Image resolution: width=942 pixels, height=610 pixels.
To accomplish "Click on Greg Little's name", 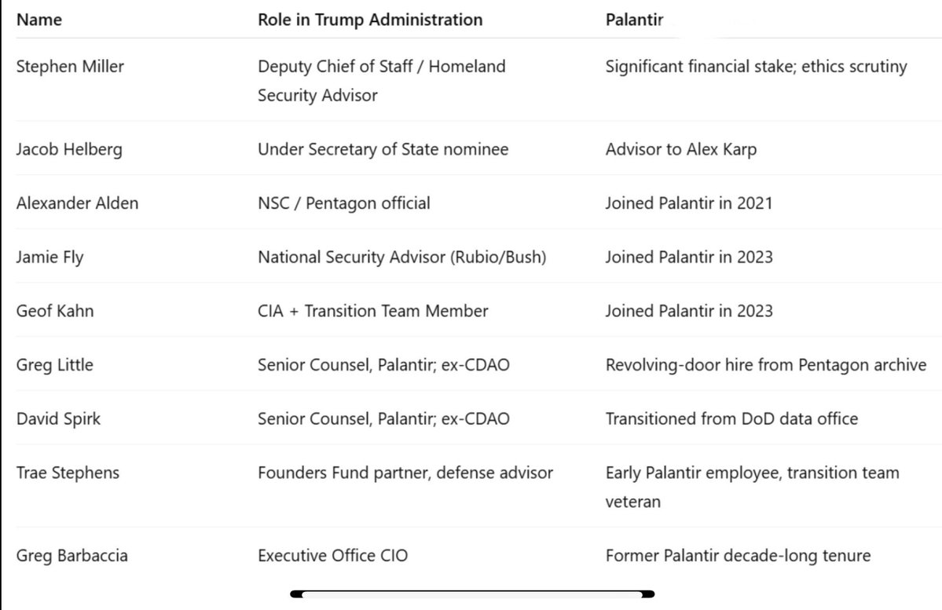I will pos(53,365).
